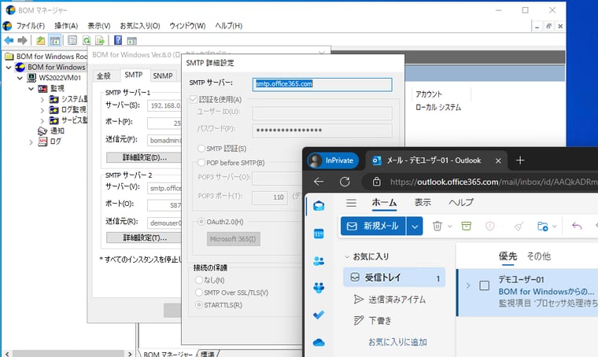The width and height of the screenshot is (598, 357).
Task: Expand the システム監視 tree node
Action: click(x=42, y=100)
